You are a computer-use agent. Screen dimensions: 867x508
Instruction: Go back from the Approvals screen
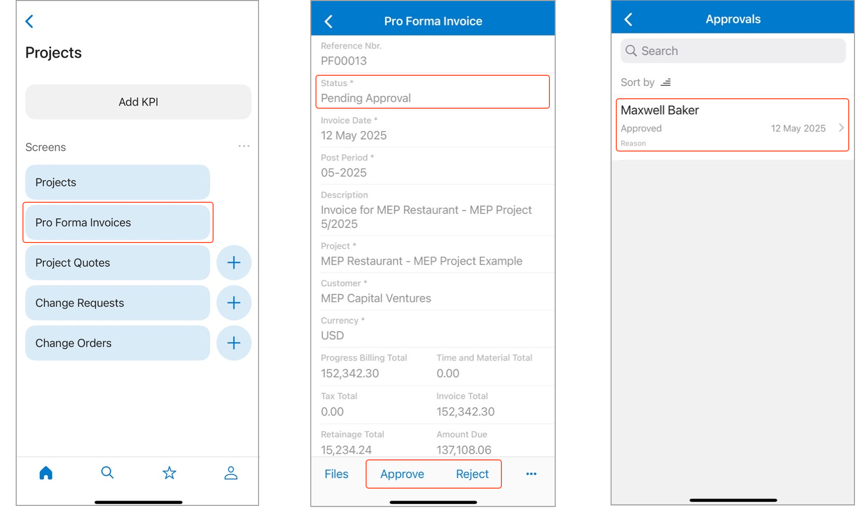[628, 20]
